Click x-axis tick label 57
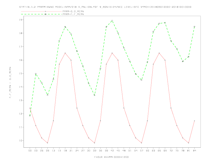 tap(142, 151)
